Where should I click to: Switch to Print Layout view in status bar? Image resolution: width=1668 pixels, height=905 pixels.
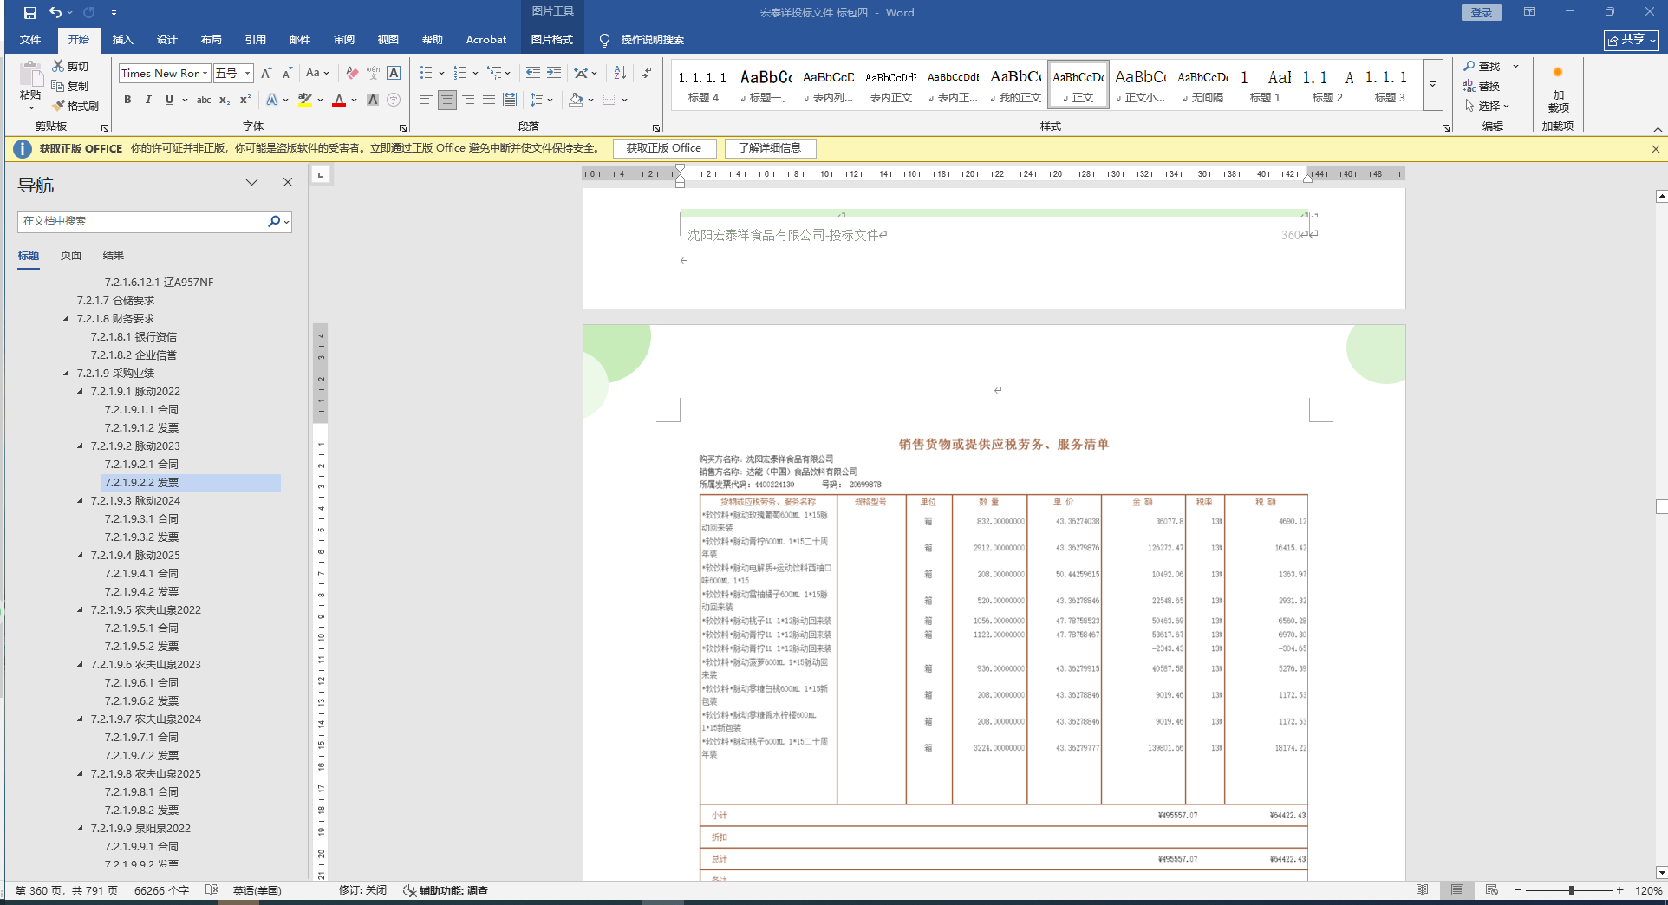[x=1457, y=890]
